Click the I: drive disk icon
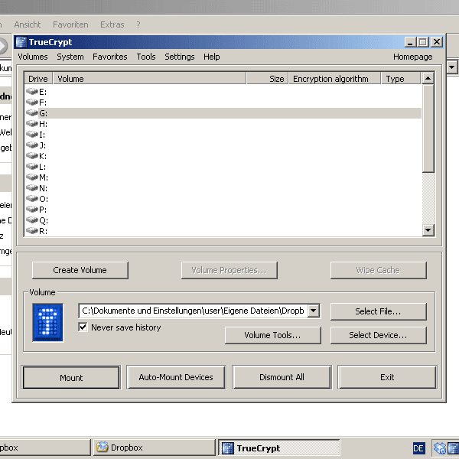The height and width of the screenshot is (459, 459). click(32, 135)
